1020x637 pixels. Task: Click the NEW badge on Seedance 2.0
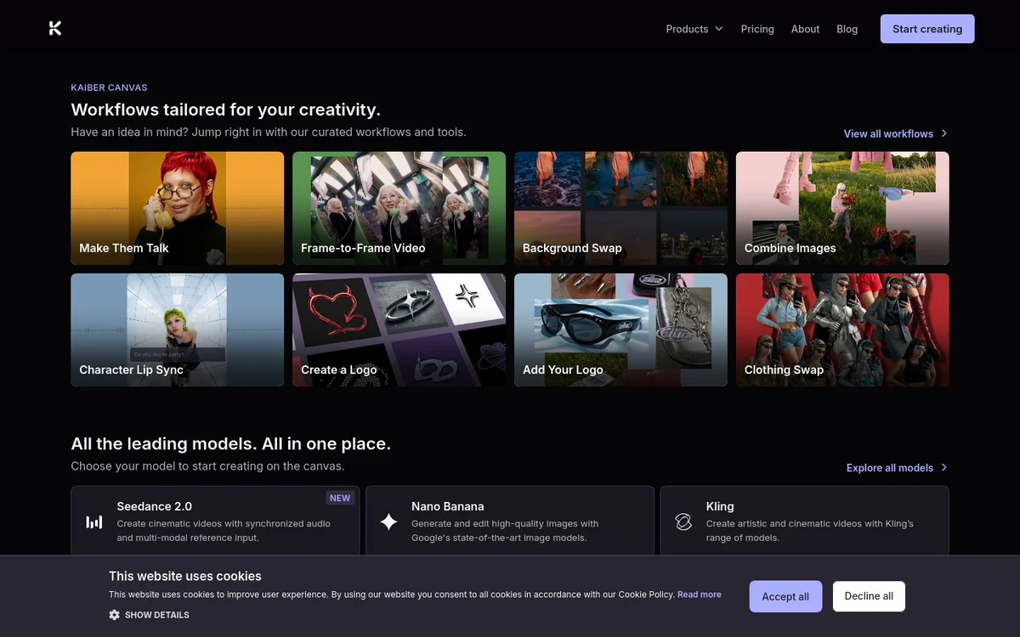(x=340, y=499)
